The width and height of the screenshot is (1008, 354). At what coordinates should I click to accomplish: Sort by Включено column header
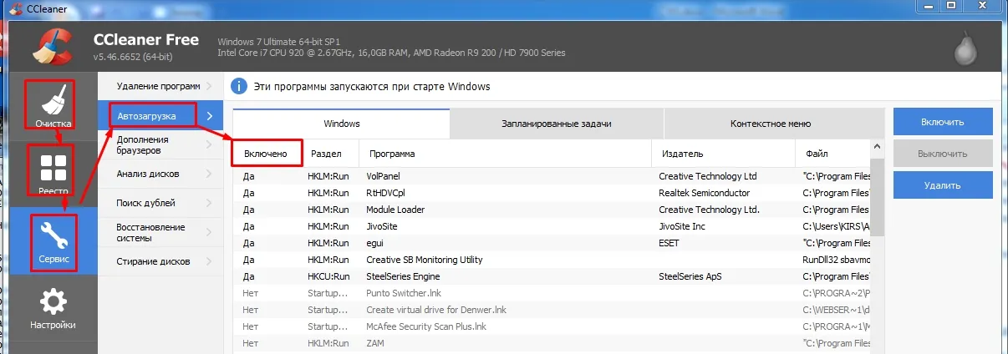[x=267, y=154]
